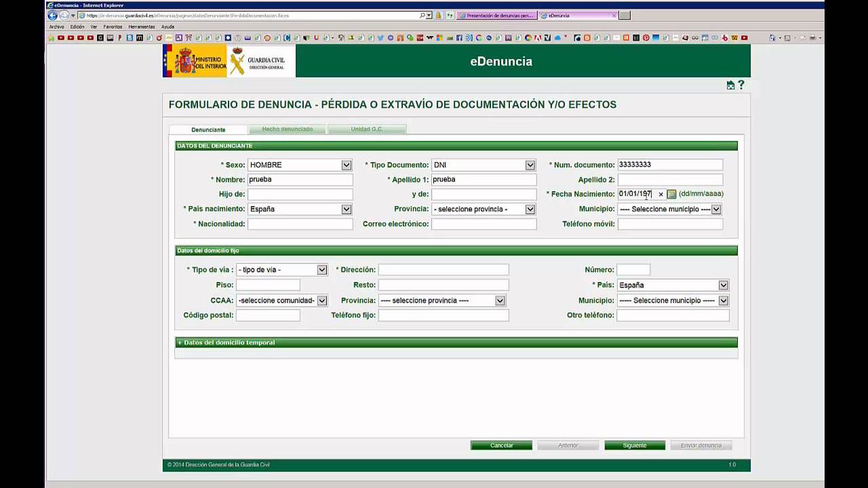Image resolution: width=868 pixels, height=488 pixels.
Task: Open the question mark help icon
Action: (x=741, y=85)
